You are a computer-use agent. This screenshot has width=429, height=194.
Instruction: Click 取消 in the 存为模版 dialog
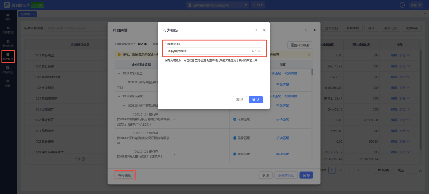(240, 100)
